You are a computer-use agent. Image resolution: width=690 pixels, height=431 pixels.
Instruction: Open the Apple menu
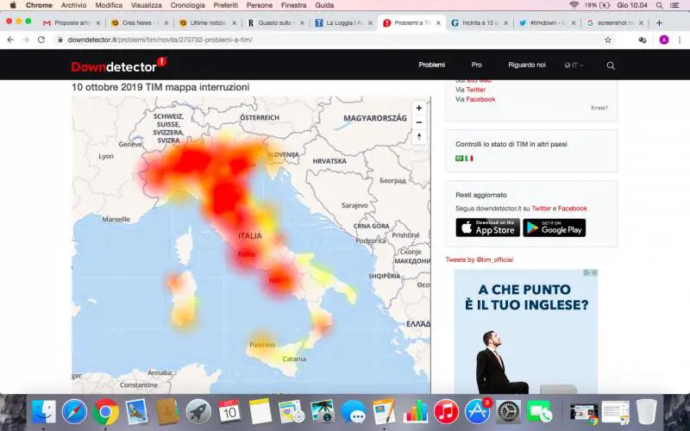pos(13,5)
